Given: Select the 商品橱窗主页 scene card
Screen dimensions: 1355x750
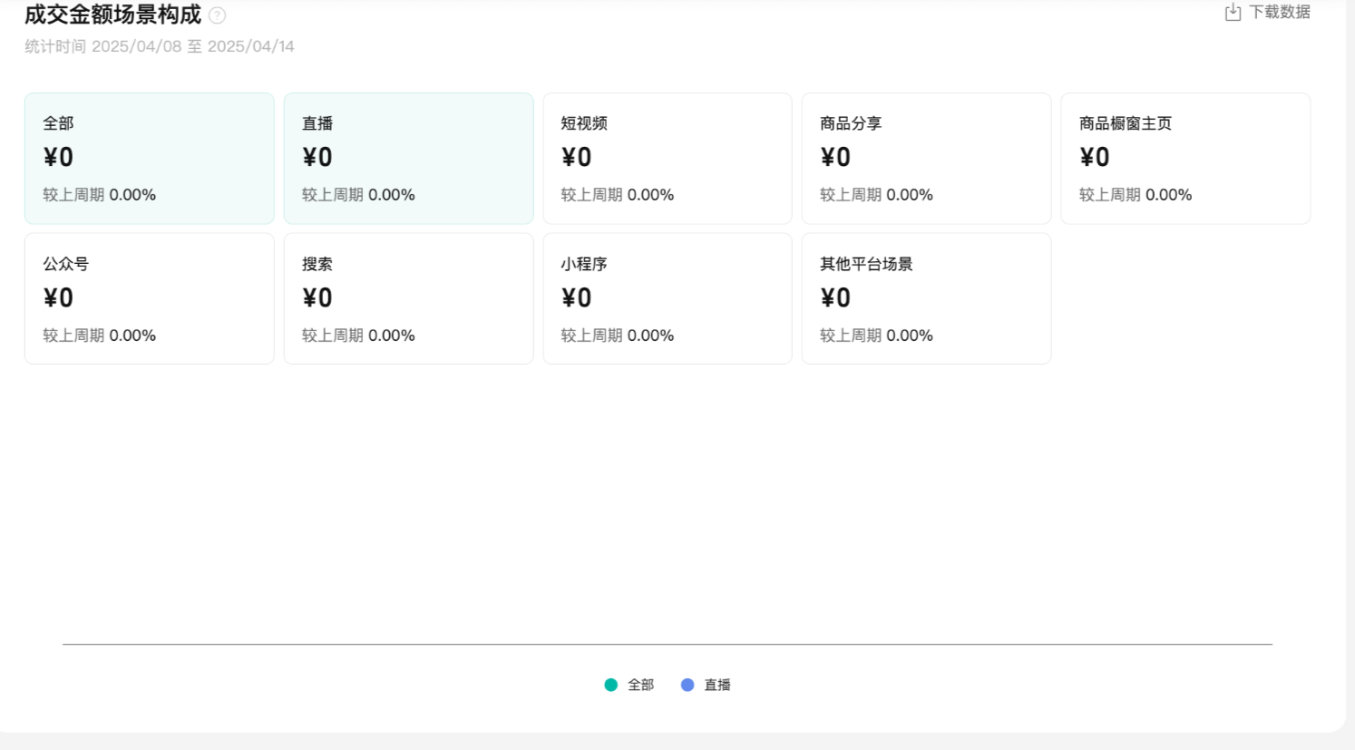Looking at the screenshot, I should coord(1184,158).
